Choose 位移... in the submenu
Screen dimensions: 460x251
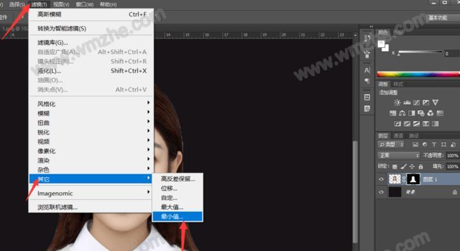click(x=177, y=188)
